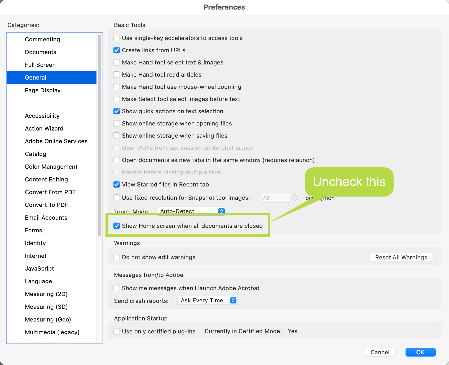Viewport: 449px width, 365px height.
Task: Enable Make Hand tool read articles
Action: click(x=117, y=75)
